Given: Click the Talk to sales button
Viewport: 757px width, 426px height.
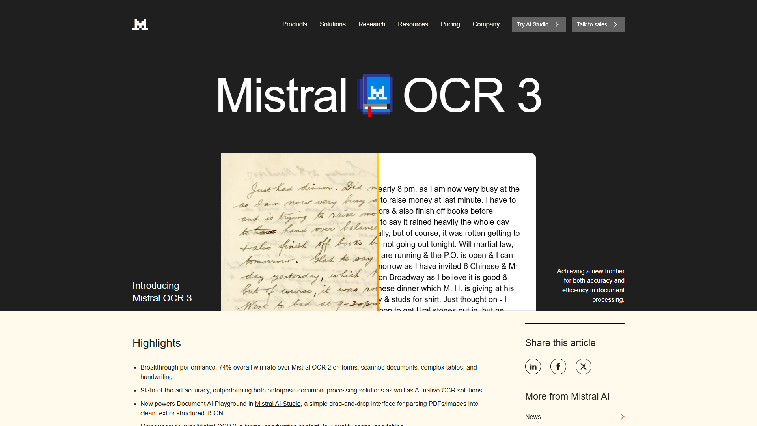Looking at the screenshot, I should pyautogui.click(x=598, y=24).
